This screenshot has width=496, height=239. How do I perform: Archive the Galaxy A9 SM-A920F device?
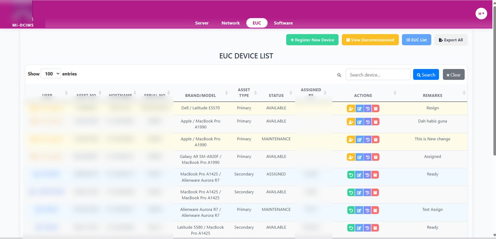(376, 157)
